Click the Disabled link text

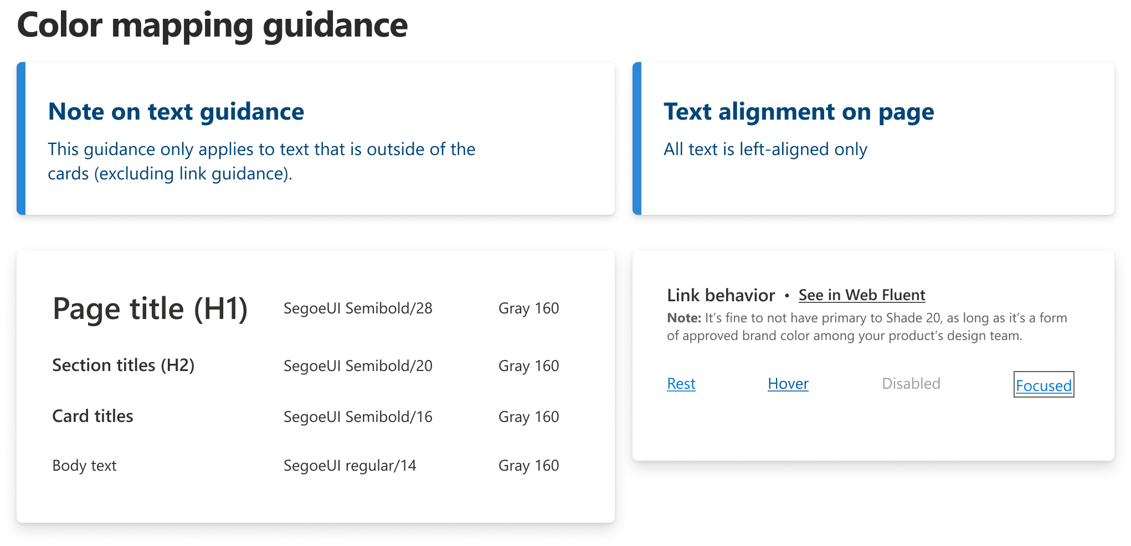coord(911,384)
